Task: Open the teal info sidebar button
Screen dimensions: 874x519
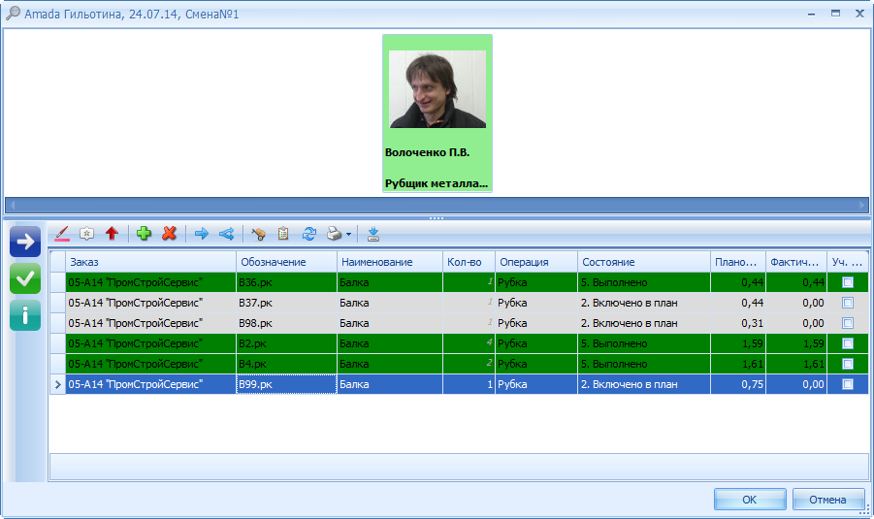Action: [25, 314]
